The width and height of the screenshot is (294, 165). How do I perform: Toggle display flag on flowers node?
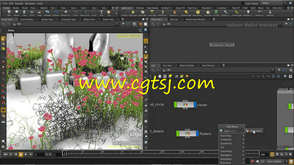point(197,134)
